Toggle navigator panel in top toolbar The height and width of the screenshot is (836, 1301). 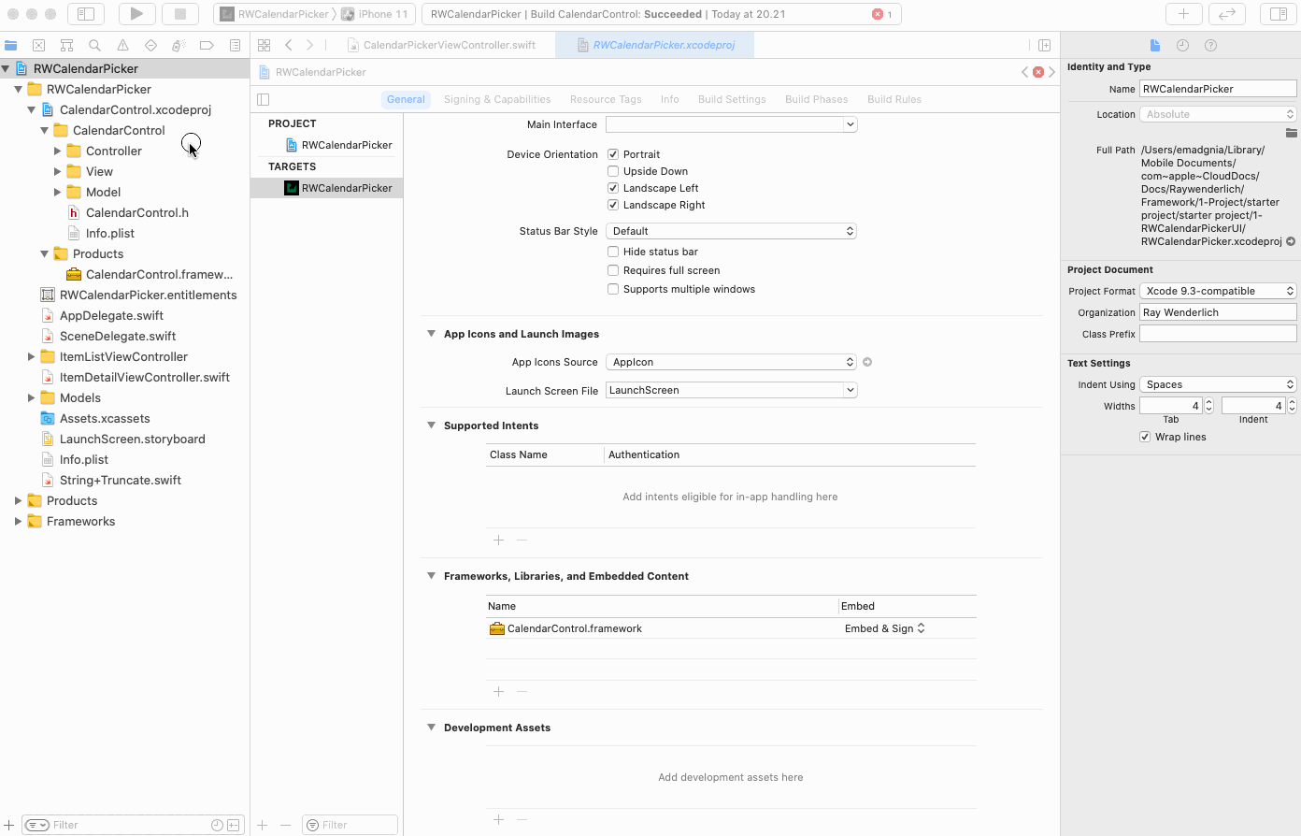(86, 14)
